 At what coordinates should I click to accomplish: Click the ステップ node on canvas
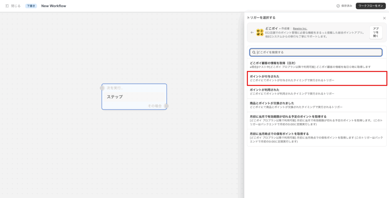(x=134, y=97)
